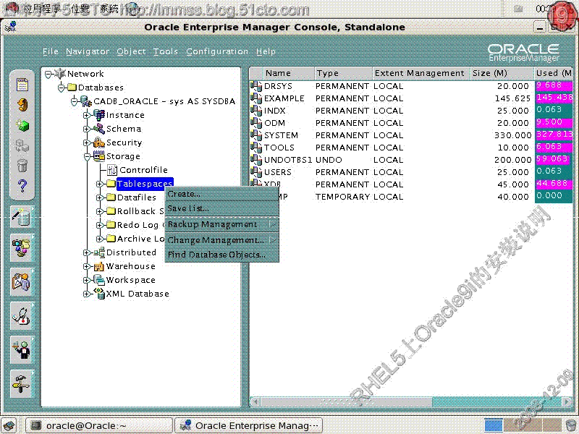Click the blue question mark help icon
This screenshot has width=579, height=434.
tap(22, 185)
